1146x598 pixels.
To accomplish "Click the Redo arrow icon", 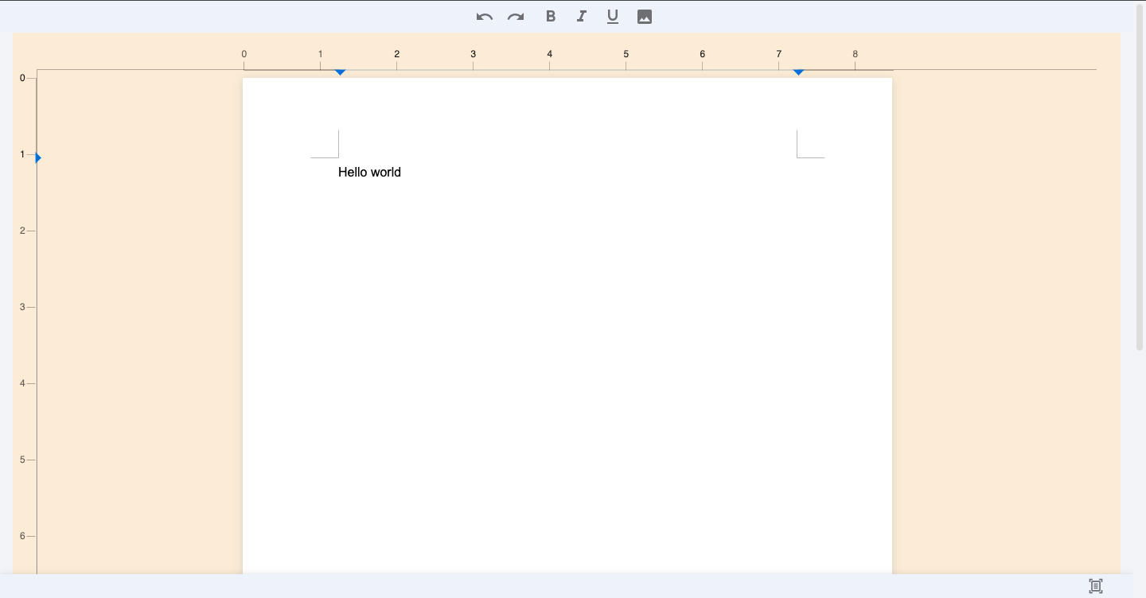I will (516, 17).
